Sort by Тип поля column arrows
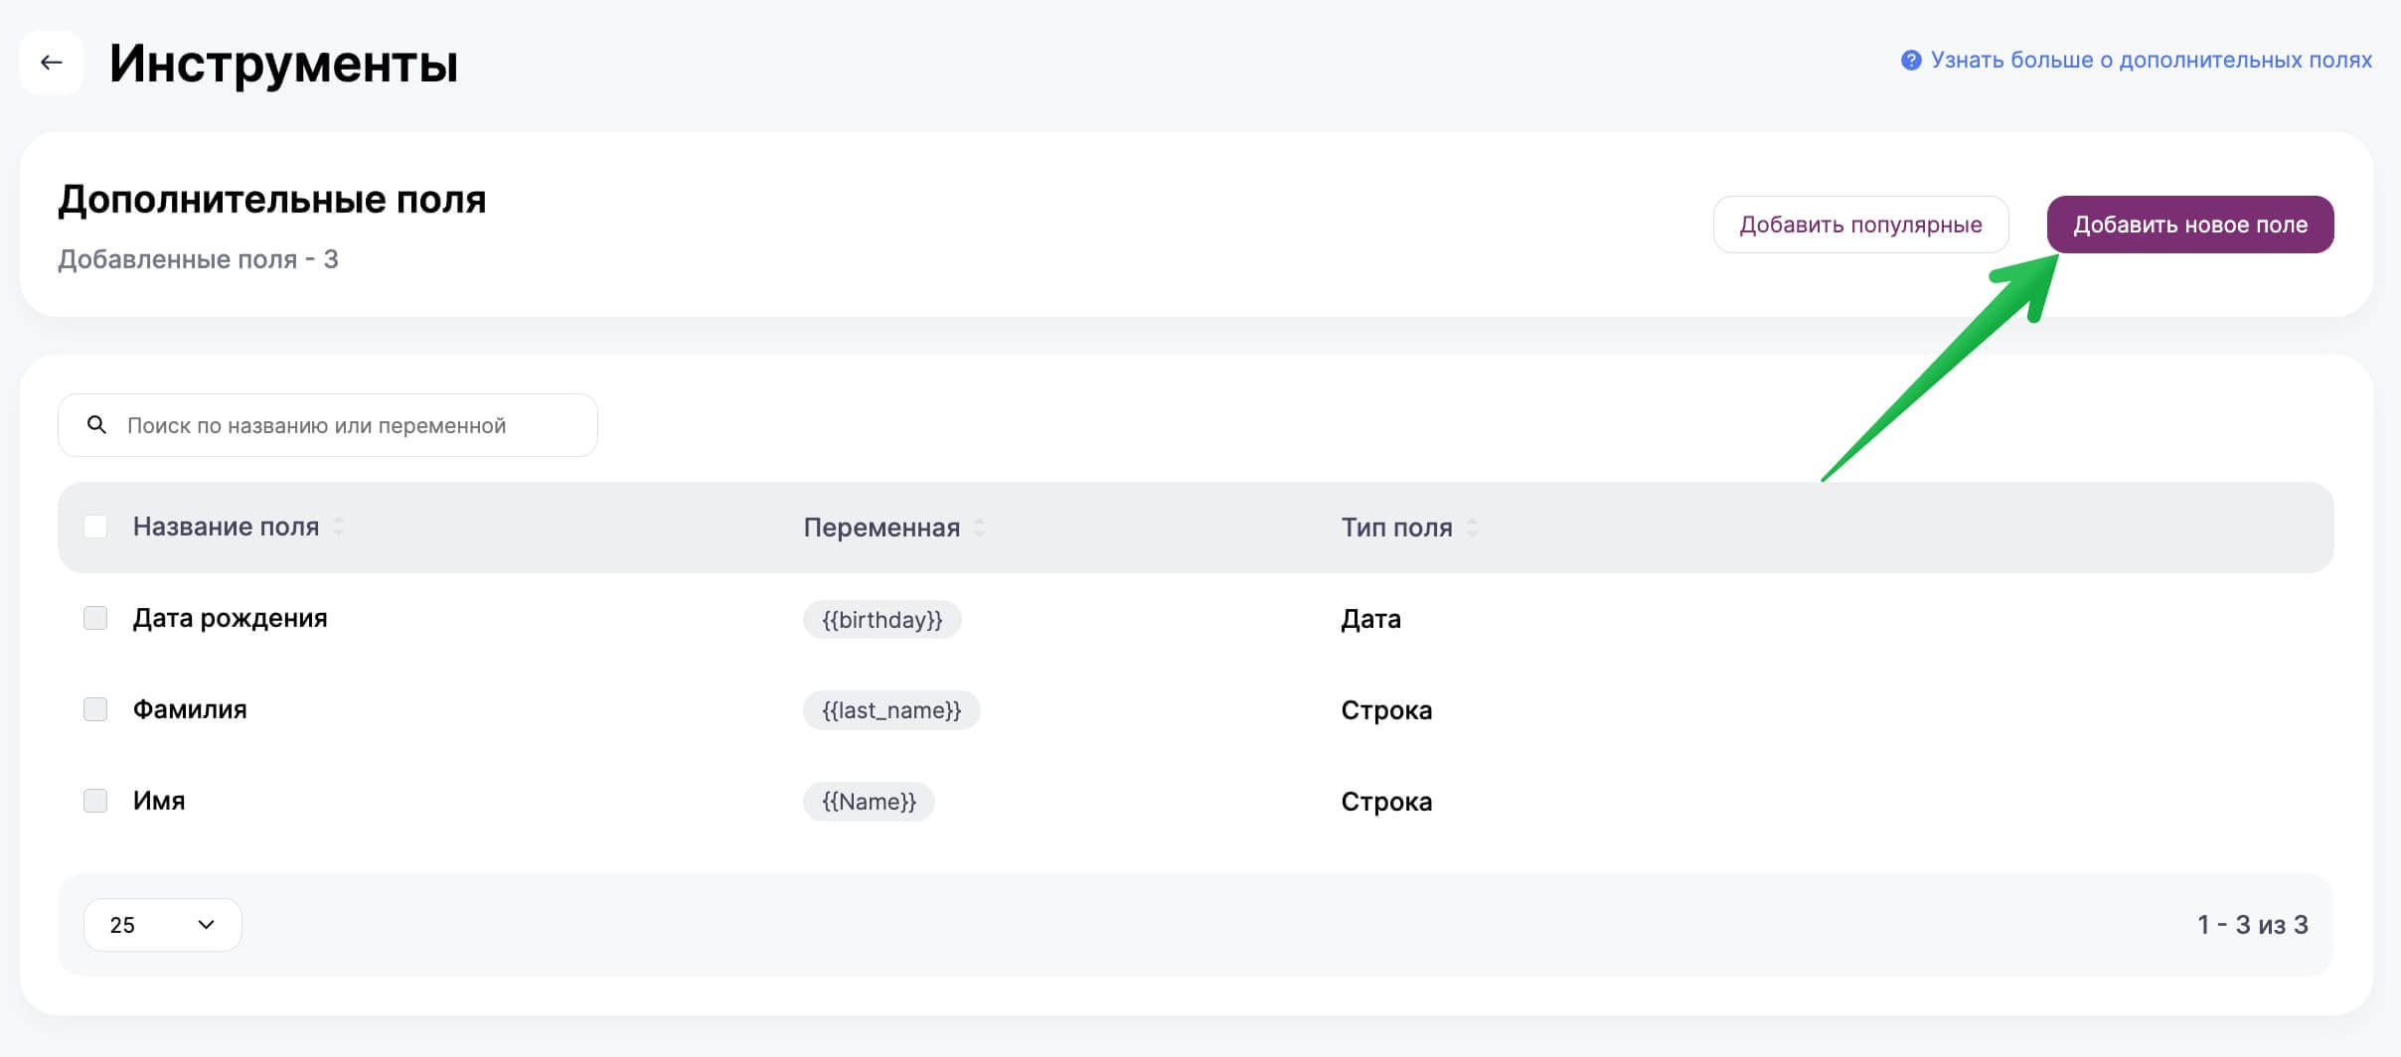The image size is (2401, 1057). pos(1472,528)
